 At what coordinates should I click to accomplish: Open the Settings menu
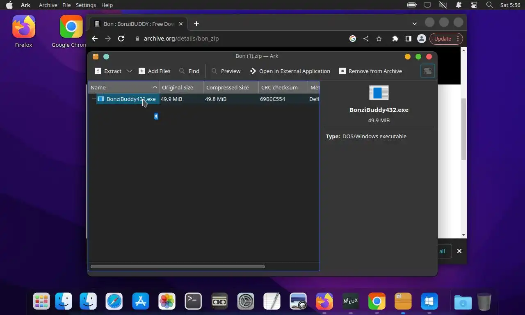[86, 5]
